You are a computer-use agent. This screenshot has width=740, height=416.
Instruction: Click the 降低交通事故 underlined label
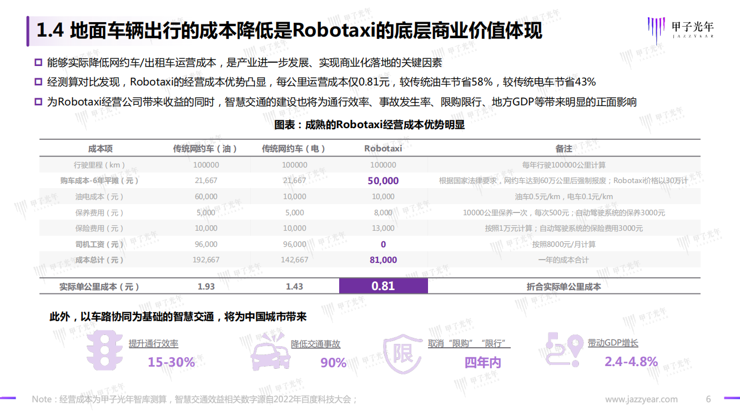(316, 344)
